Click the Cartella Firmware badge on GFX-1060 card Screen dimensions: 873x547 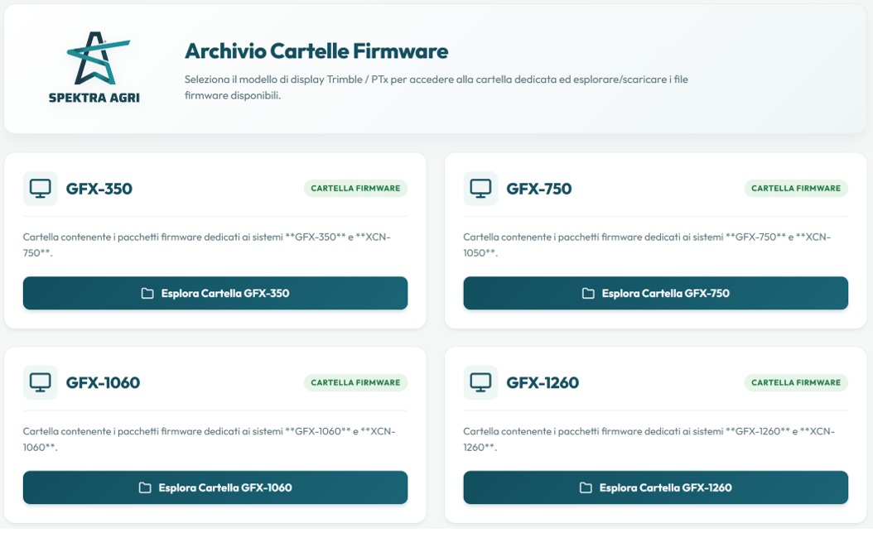(355, 382)
